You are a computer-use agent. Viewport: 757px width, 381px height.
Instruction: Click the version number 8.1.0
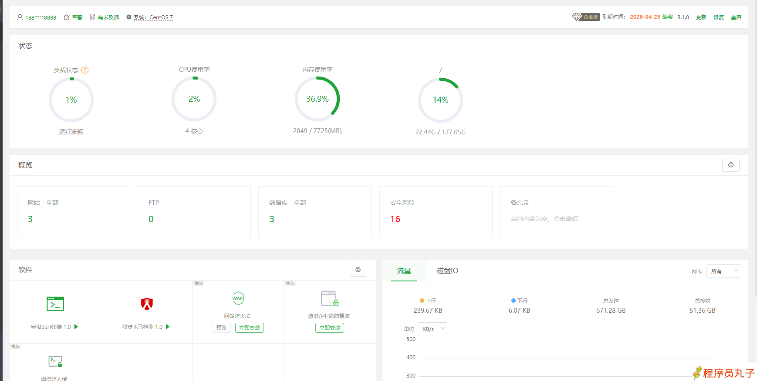coord(683,17)
